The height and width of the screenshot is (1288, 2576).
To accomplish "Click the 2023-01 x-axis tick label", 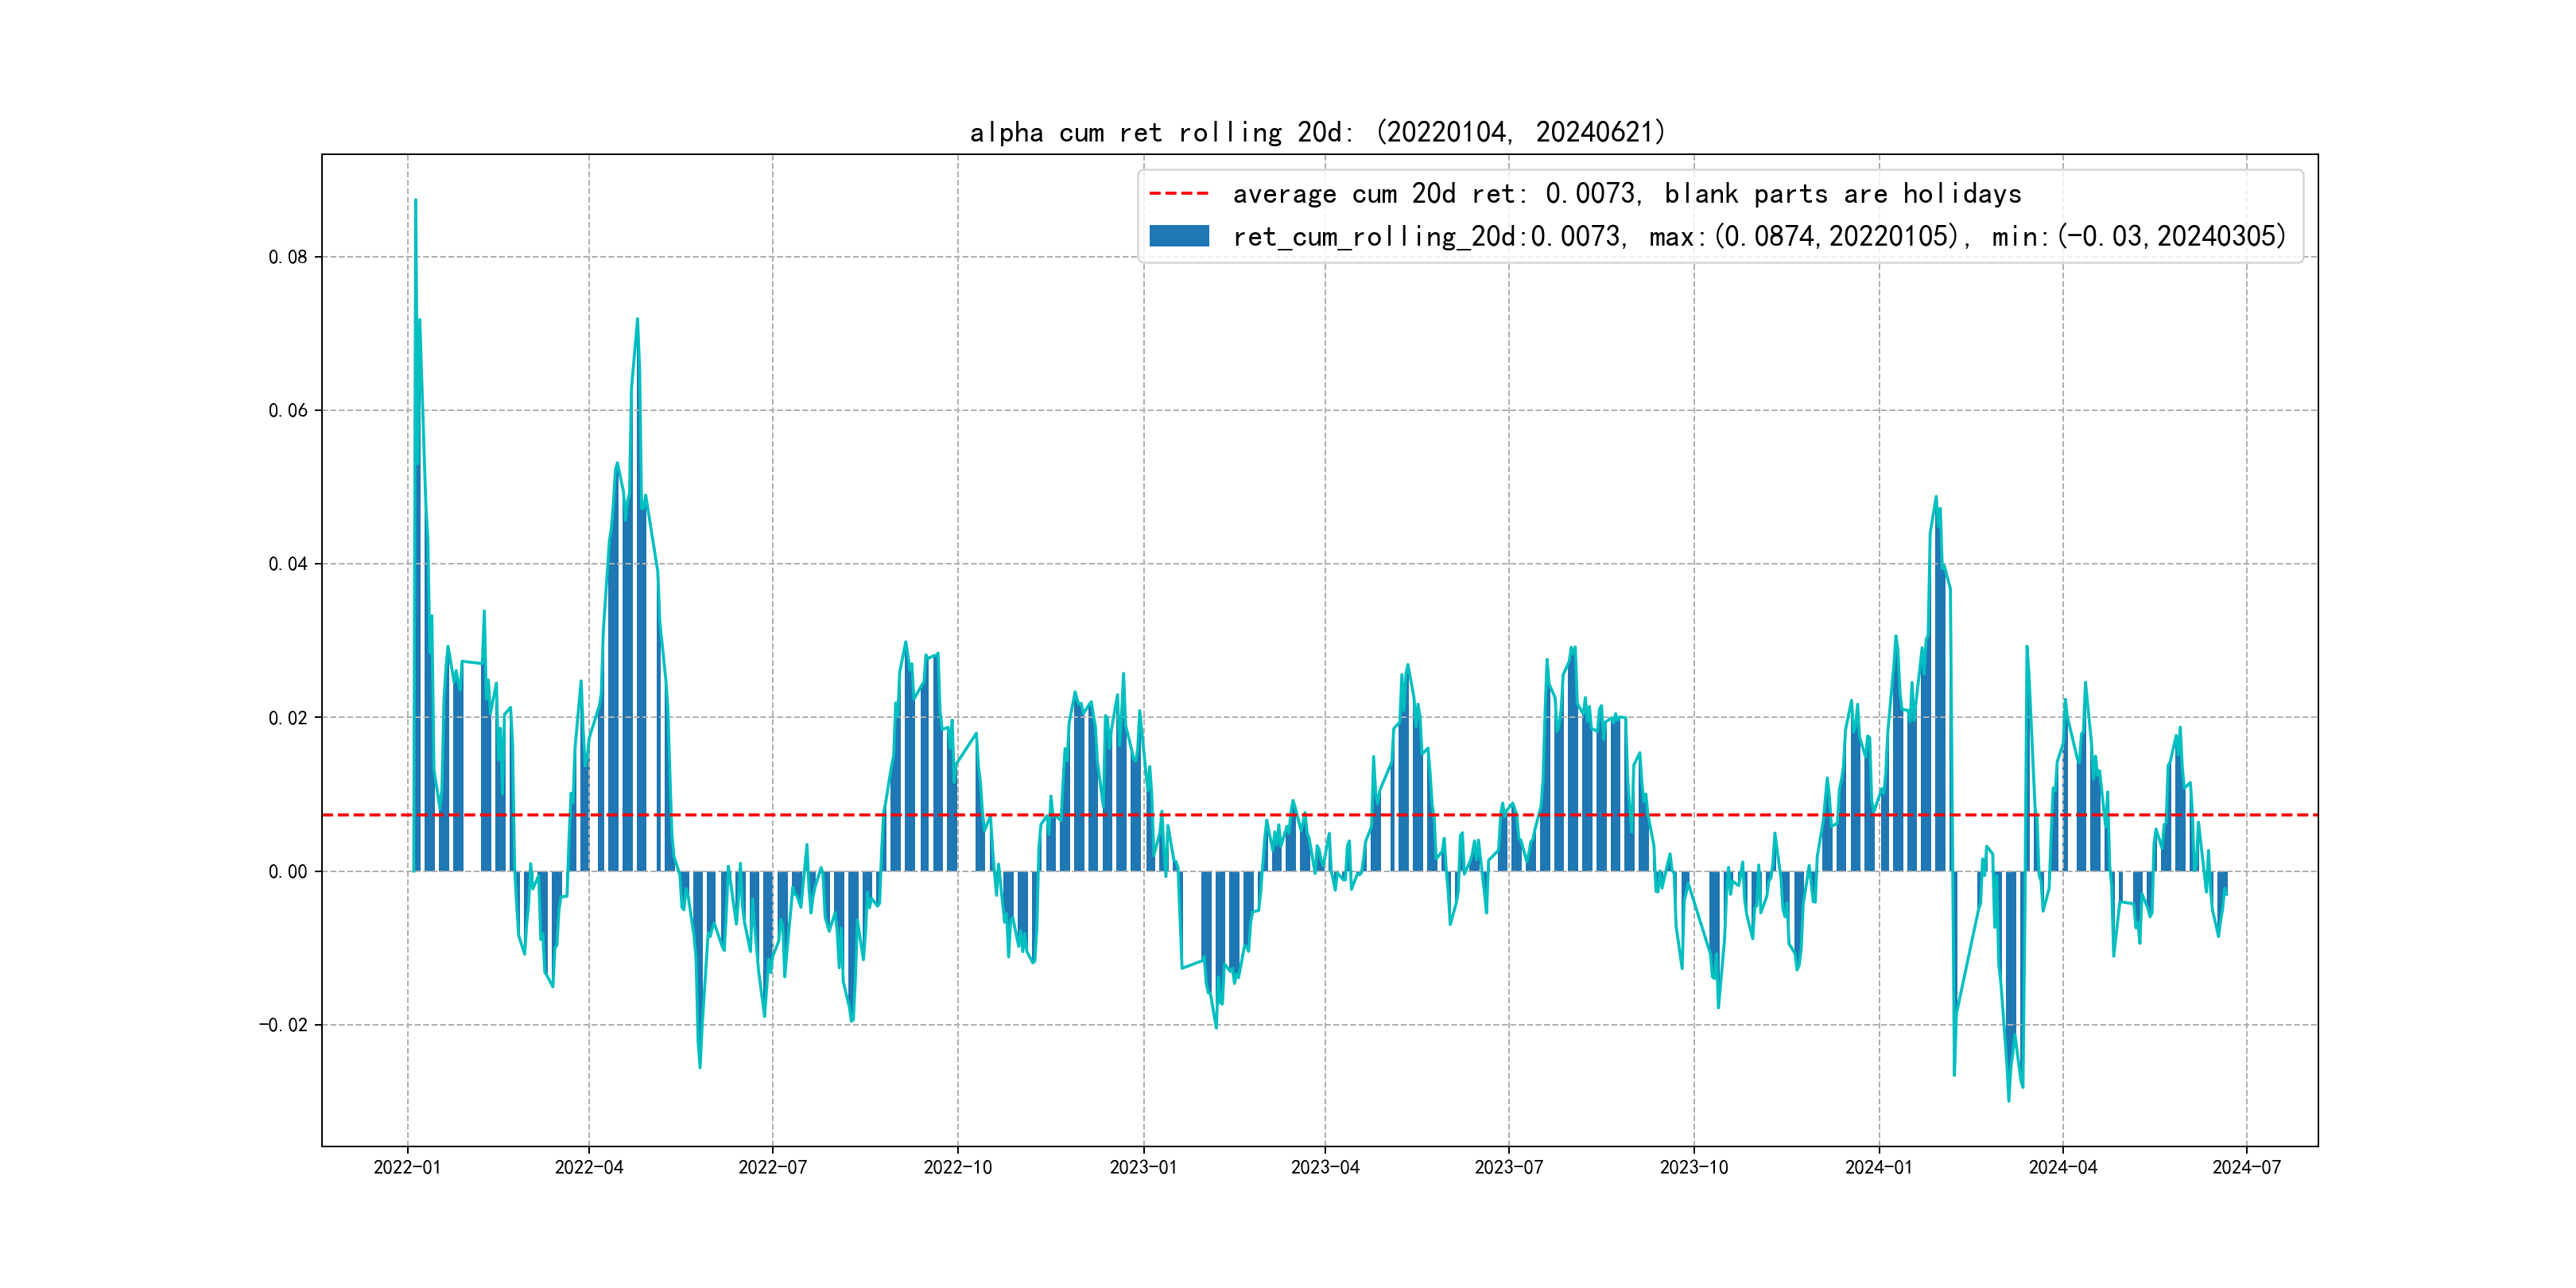I will (1143, 1167).
